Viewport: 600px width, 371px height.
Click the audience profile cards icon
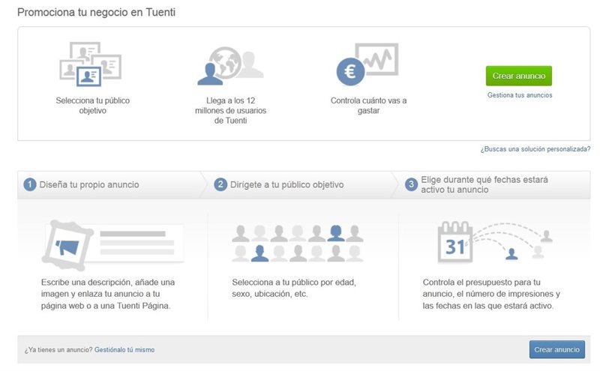click(x=89, y=64)
